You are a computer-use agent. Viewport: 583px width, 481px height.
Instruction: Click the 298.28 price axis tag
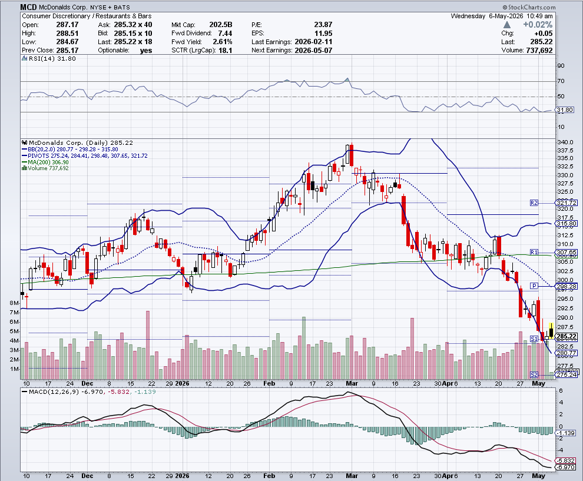tap(567, 286)
